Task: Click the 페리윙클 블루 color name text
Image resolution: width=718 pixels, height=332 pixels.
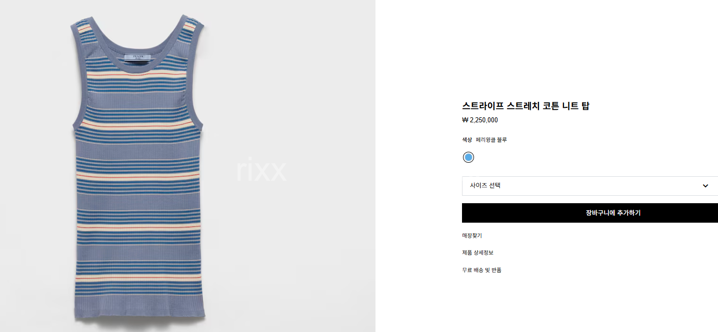Action: click(491, 140)
